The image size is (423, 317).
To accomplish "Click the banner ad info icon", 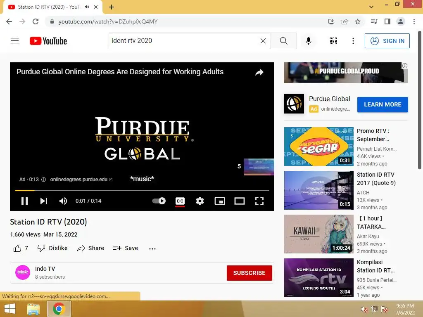I will pos(405,66).
